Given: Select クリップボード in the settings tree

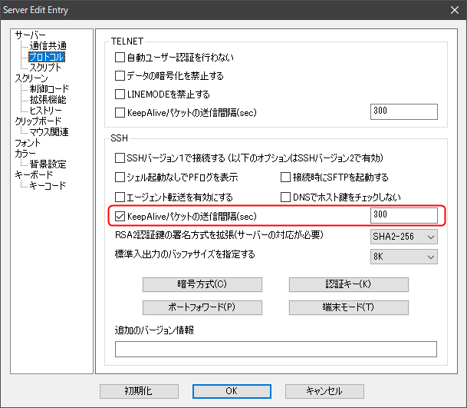Looking at the screenshot, I should [x=38, y=121].
